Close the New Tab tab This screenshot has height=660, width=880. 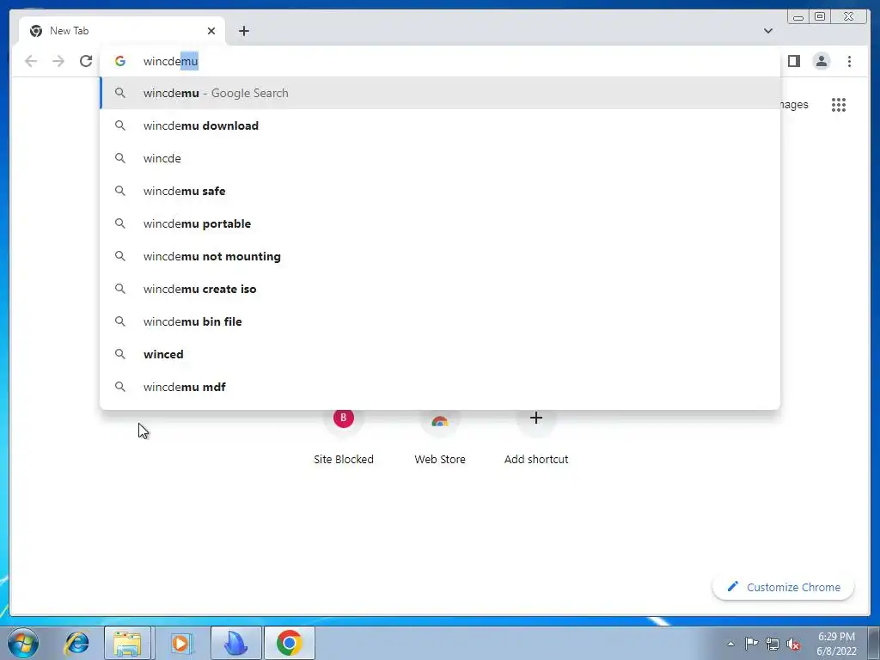pyautogui.click(x=211, y=31)
